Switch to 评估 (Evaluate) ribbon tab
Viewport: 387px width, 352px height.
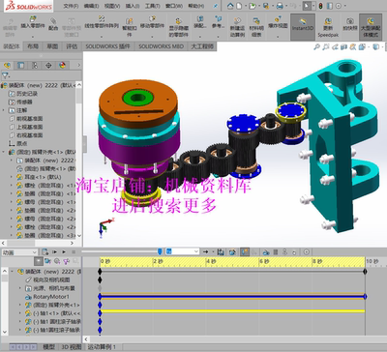[72, 46]
